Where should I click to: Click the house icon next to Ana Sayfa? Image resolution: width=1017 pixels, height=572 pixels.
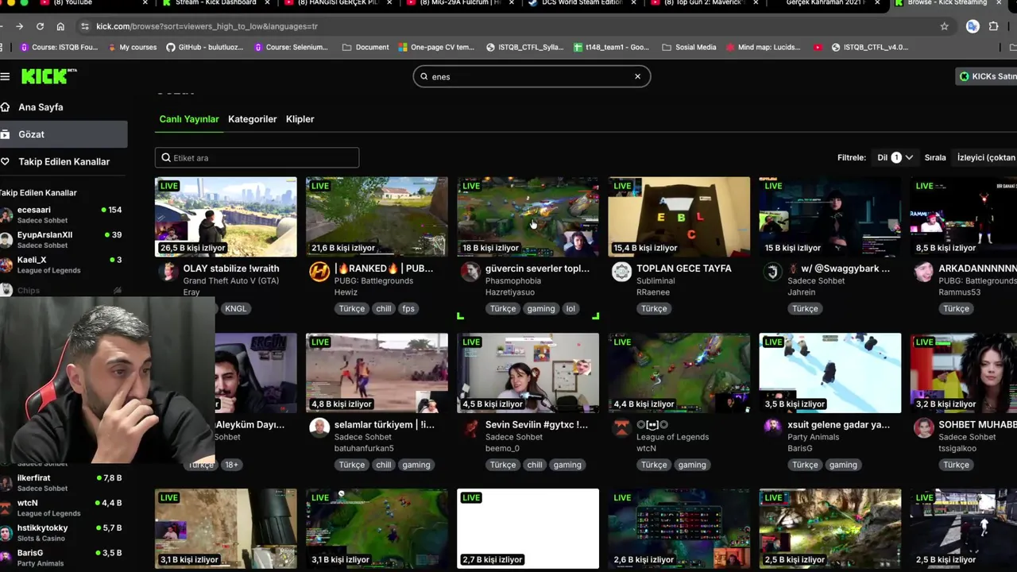click(6, 106)
